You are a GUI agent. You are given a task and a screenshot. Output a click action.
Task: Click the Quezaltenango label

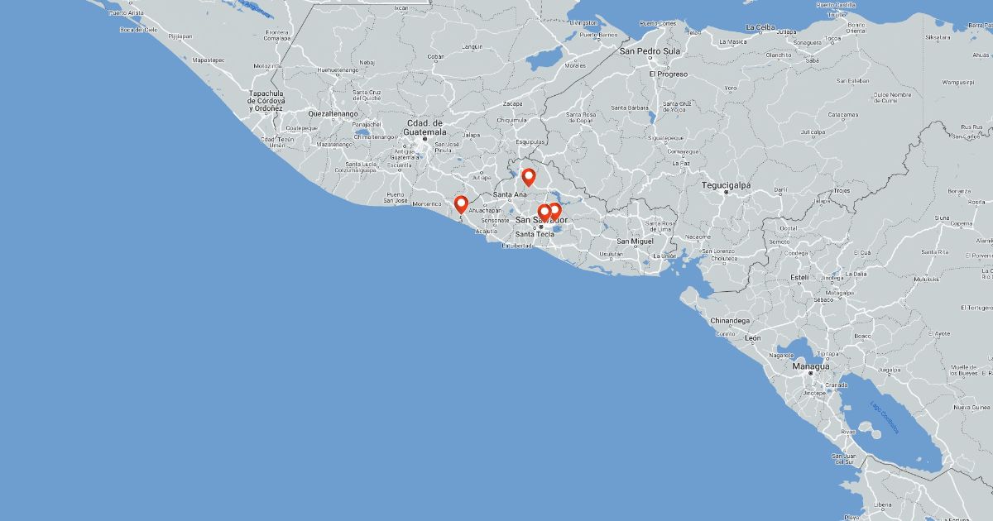333,113
